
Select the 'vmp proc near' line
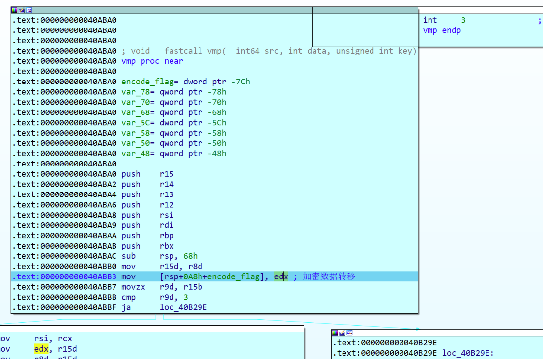point(152,61)
